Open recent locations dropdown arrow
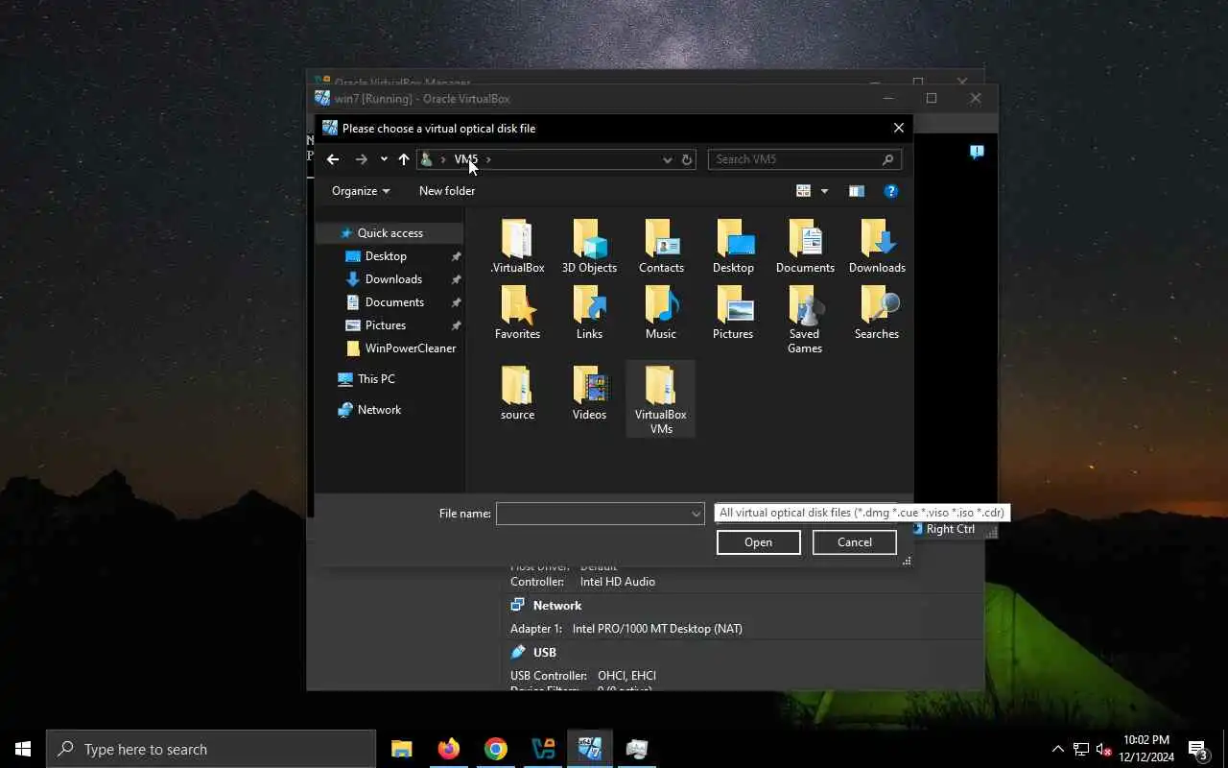 384,159
